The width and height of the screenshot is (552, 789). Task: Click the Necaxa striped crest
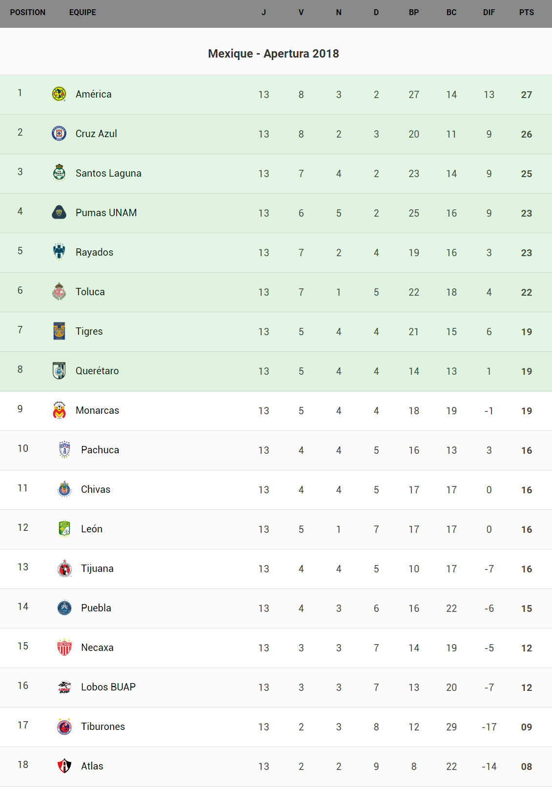tap(64, 647)
